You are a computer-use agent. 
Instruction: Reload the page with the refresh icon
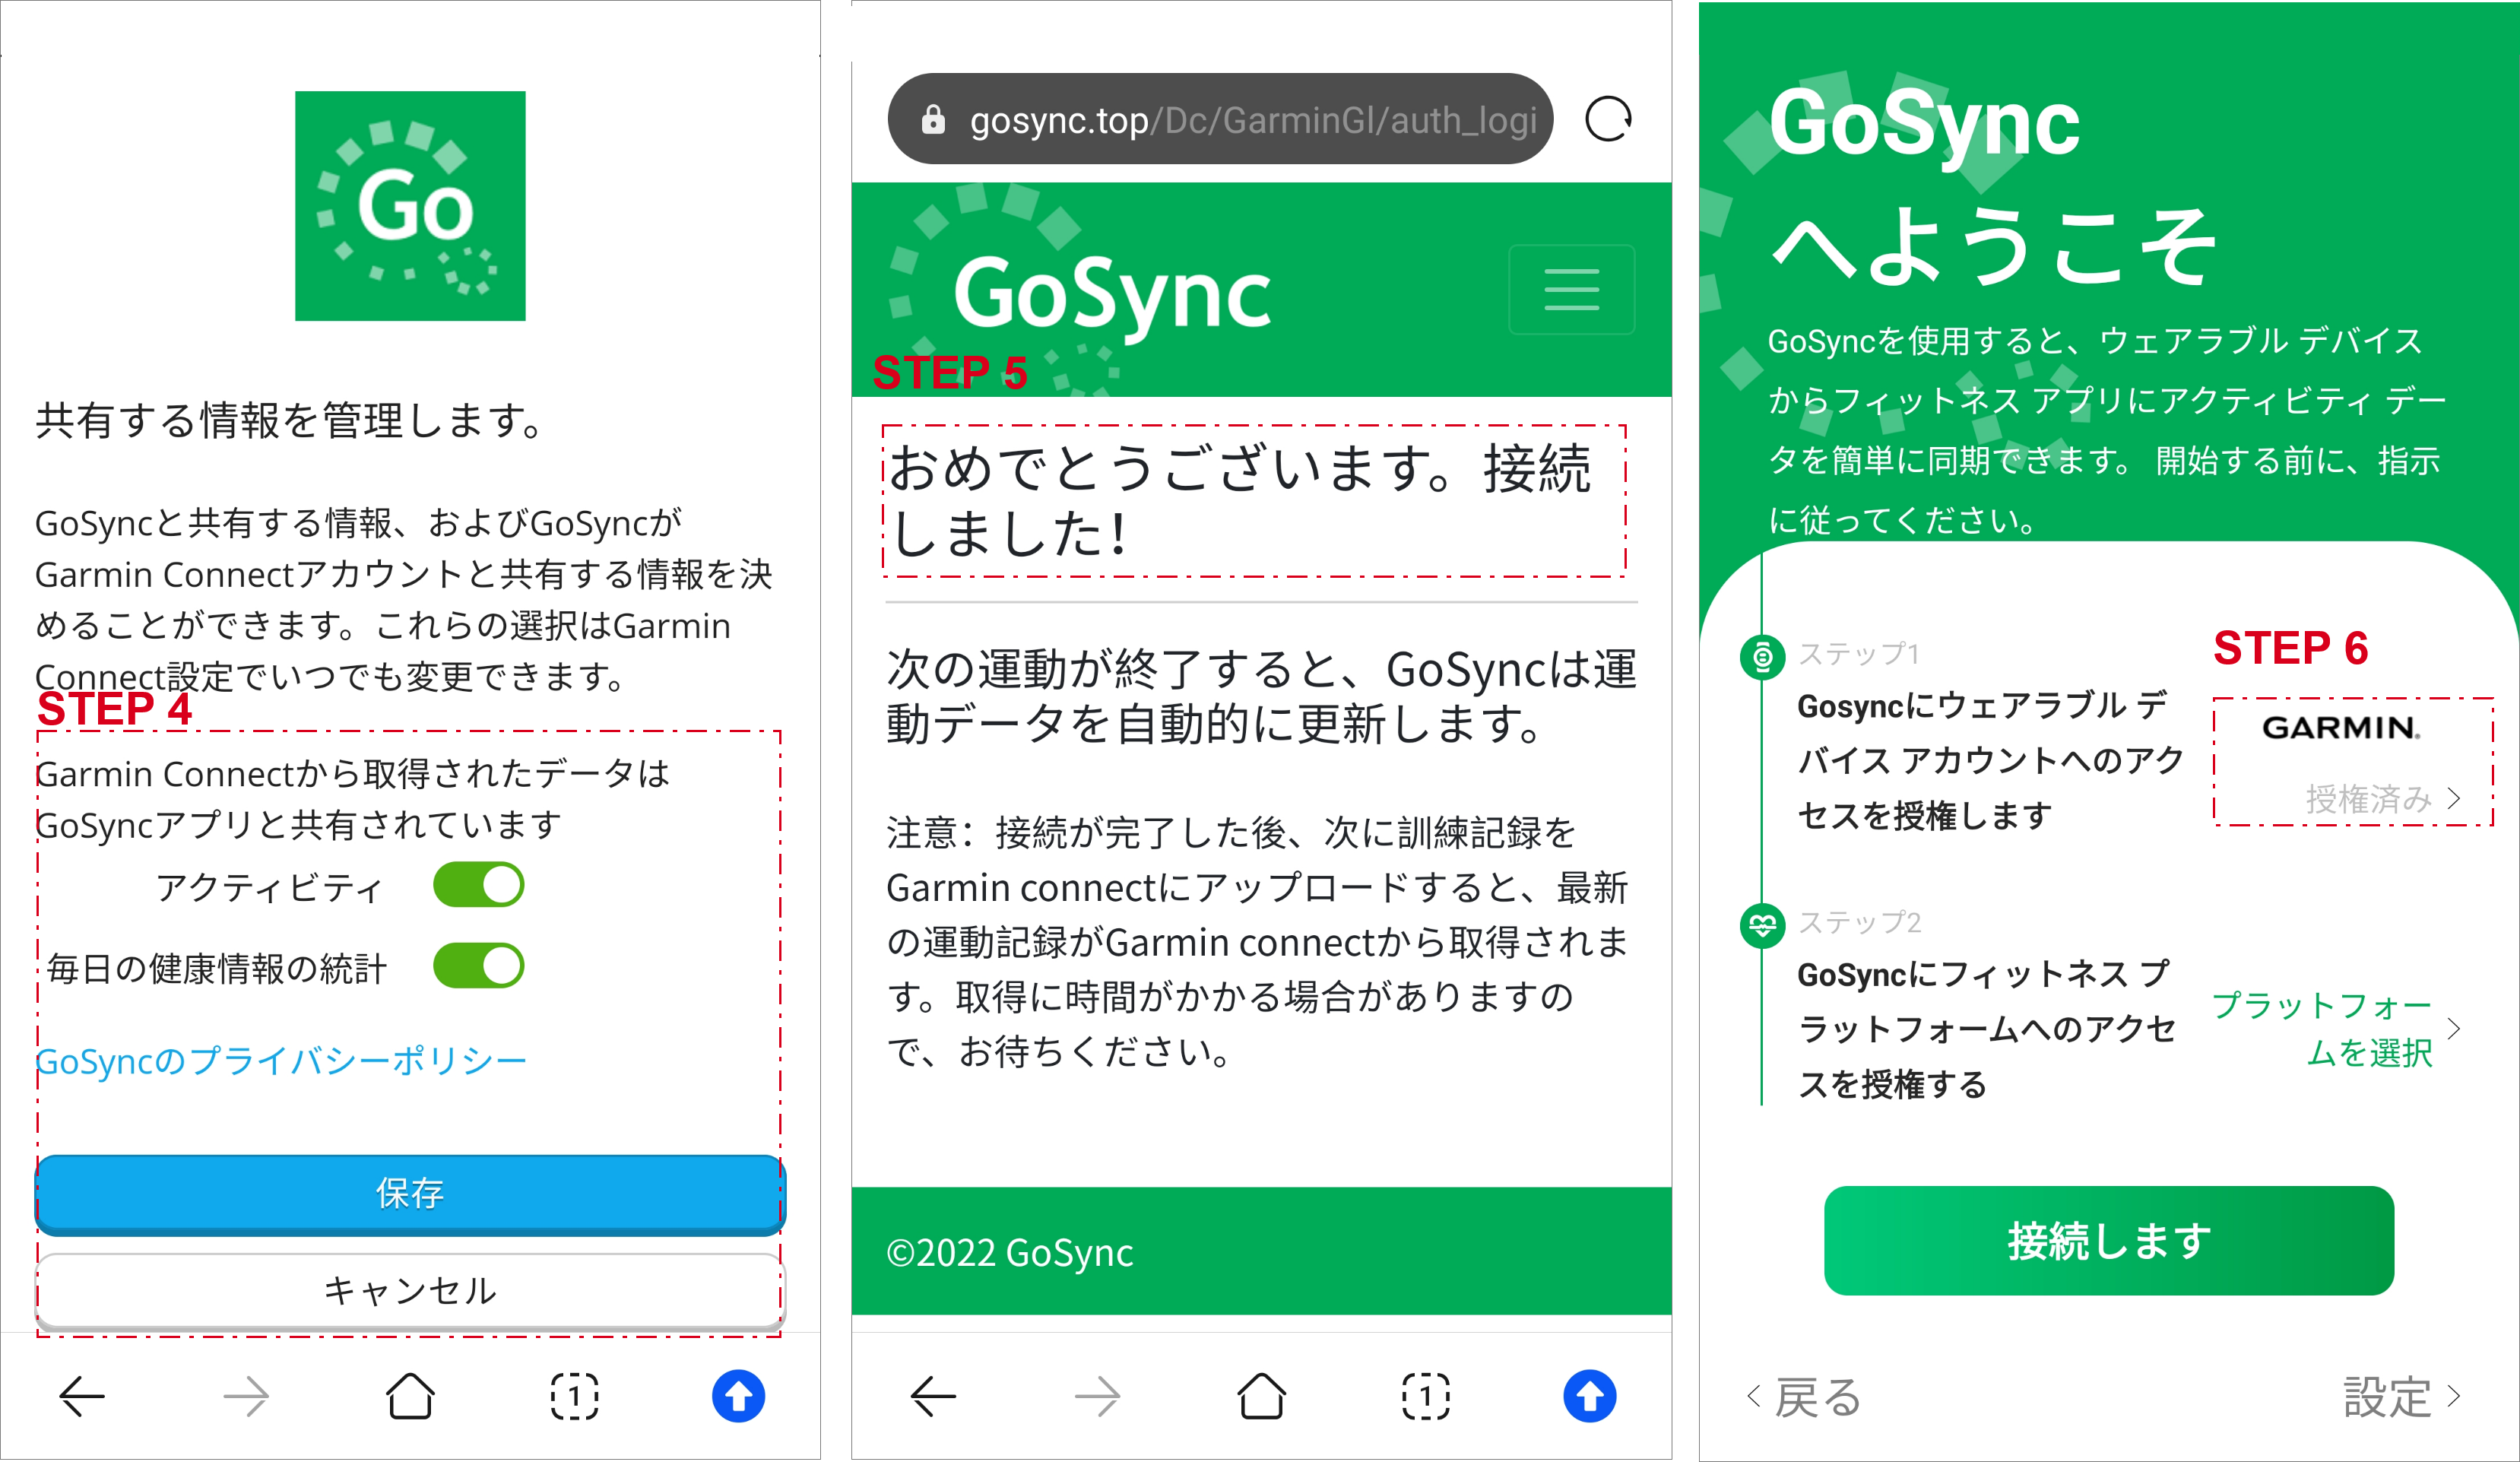(1608, 119)
